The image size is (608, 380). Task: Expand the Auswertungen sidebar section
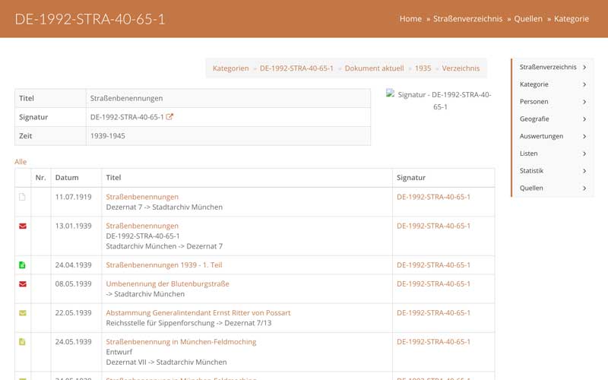(x=553, y=136)
